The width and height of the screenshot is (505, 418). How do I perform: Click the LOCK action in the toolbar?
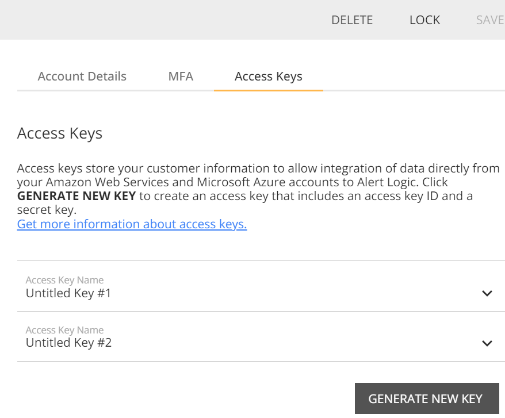[424, 20]
